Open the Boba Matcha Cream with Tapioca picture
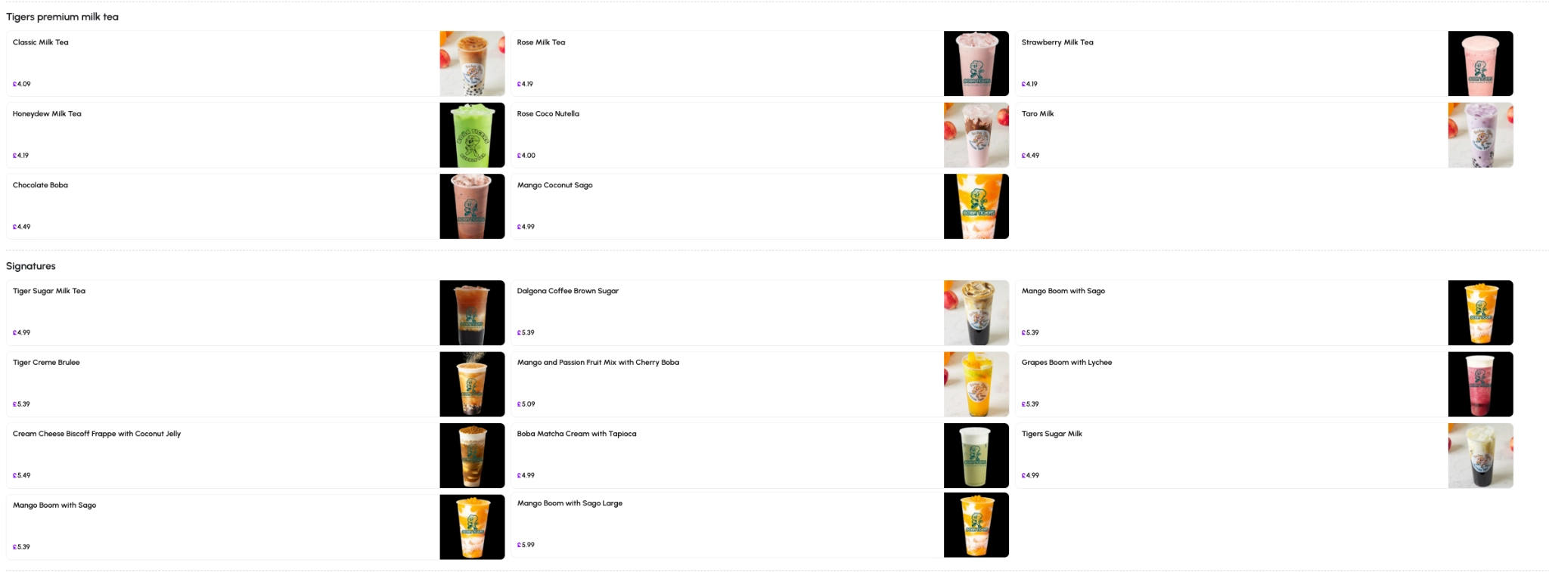1549x572 pixels. click(x=976, y=456)
